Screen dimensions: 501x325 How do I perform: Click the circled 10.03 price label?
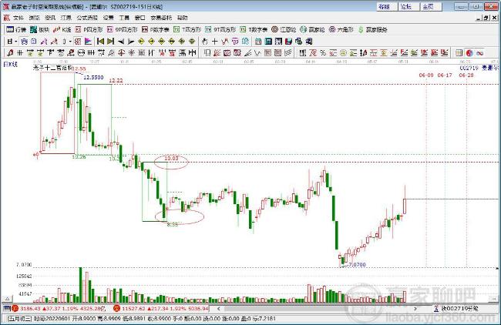point(171,159)
